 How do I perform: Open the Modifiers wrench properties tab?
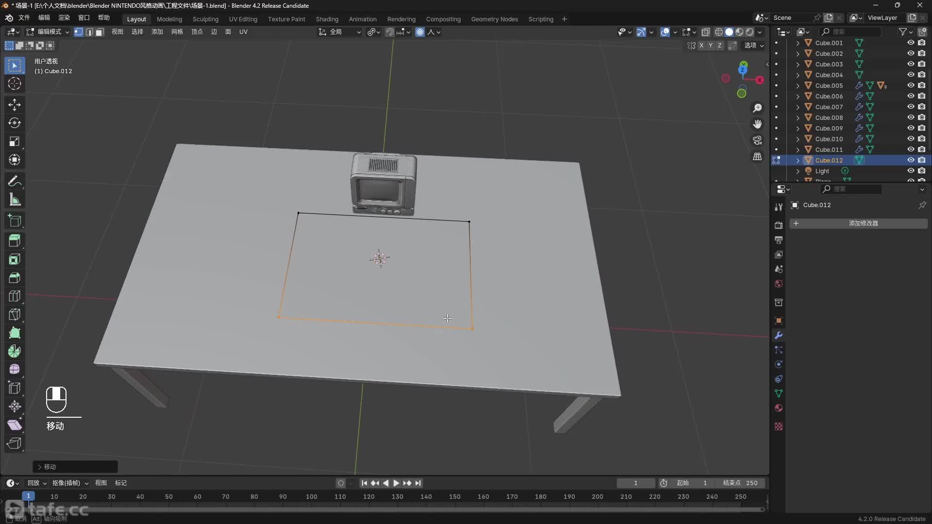[x=779, y=335]
